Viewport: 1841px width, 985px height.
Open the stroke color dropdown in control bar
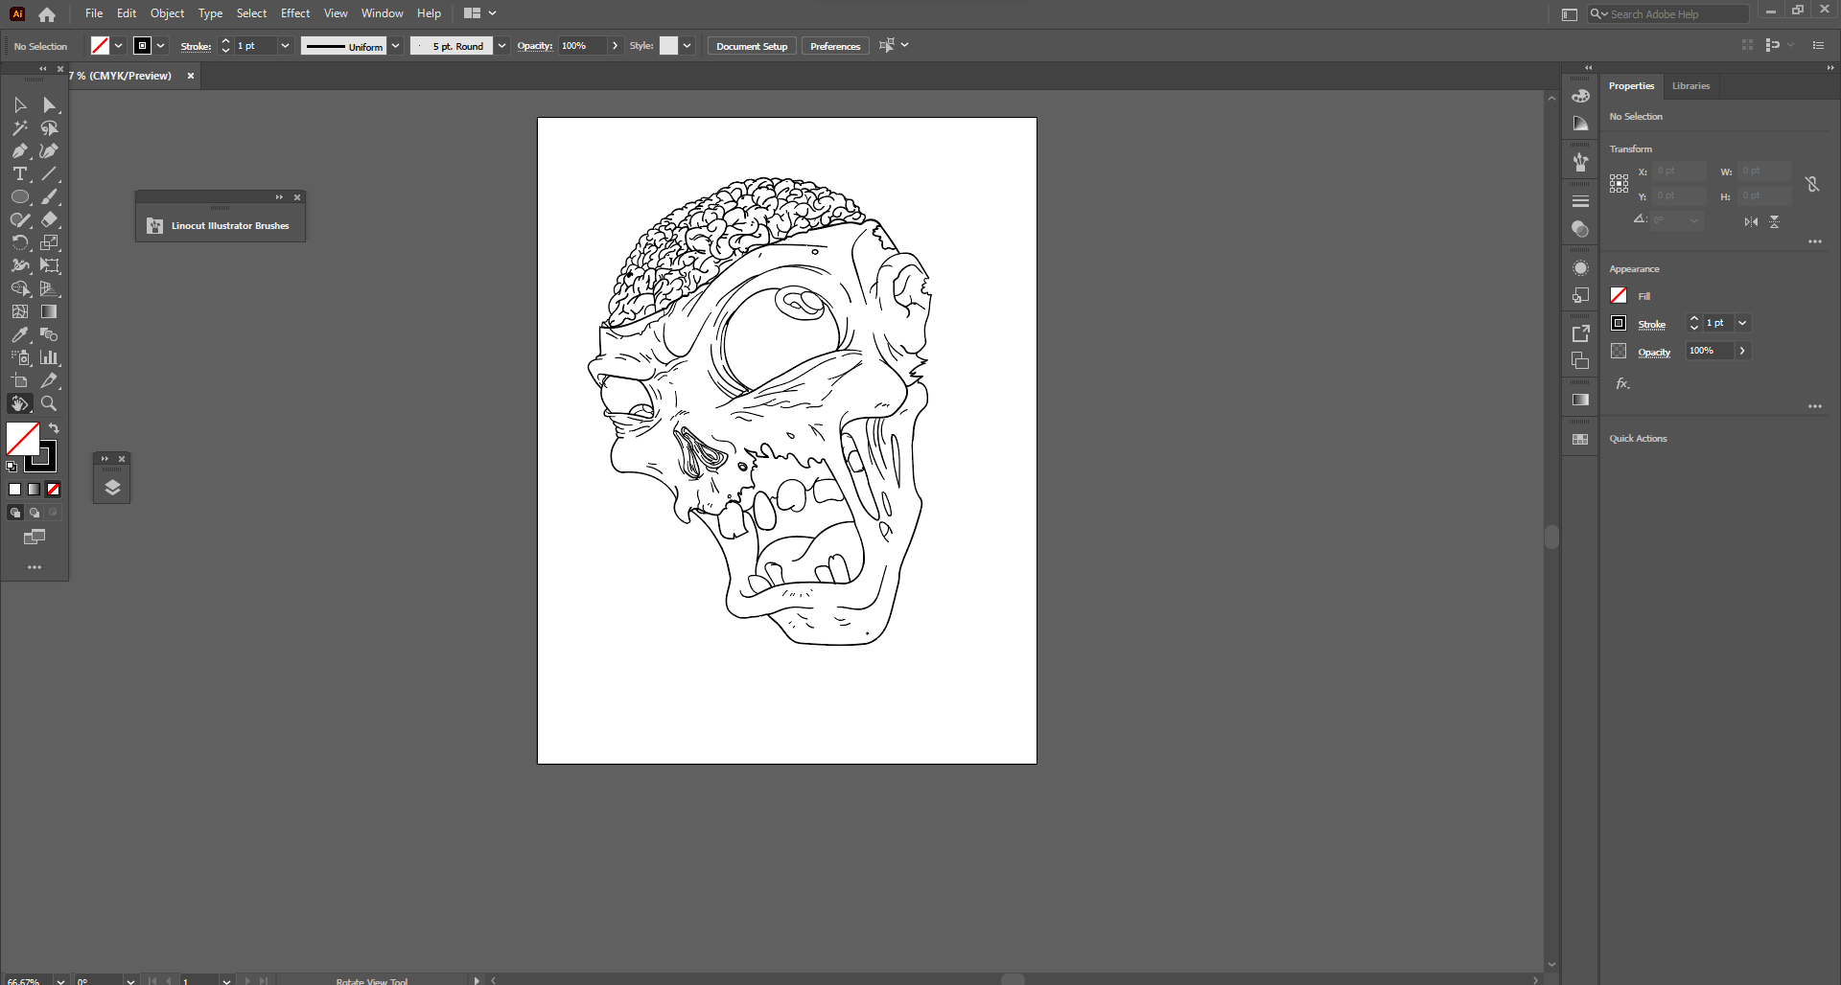tap(161, 45)
